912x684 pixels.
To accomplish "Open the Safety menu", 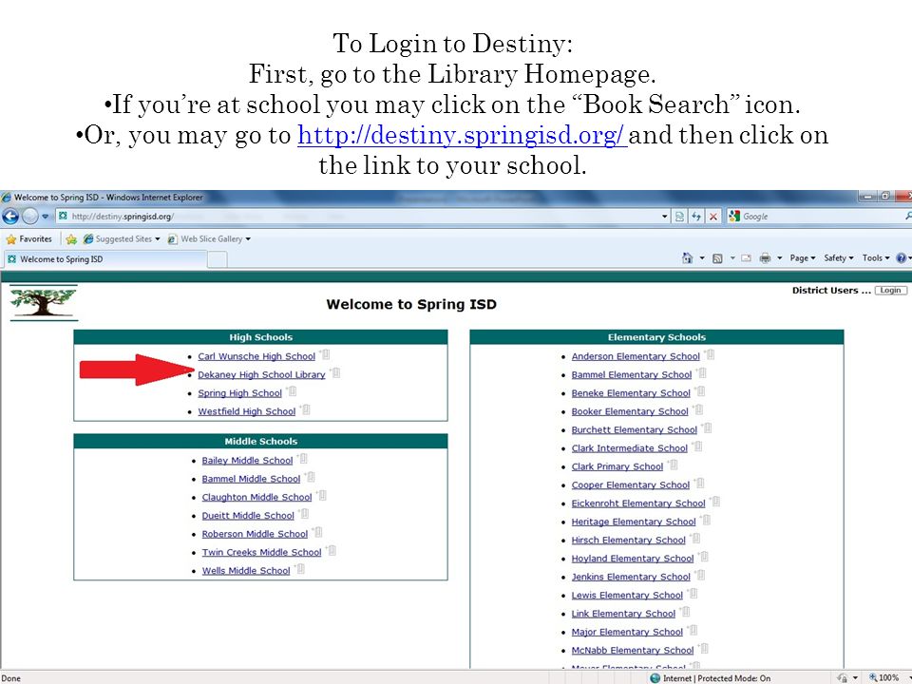I will [x=839, y=258].
